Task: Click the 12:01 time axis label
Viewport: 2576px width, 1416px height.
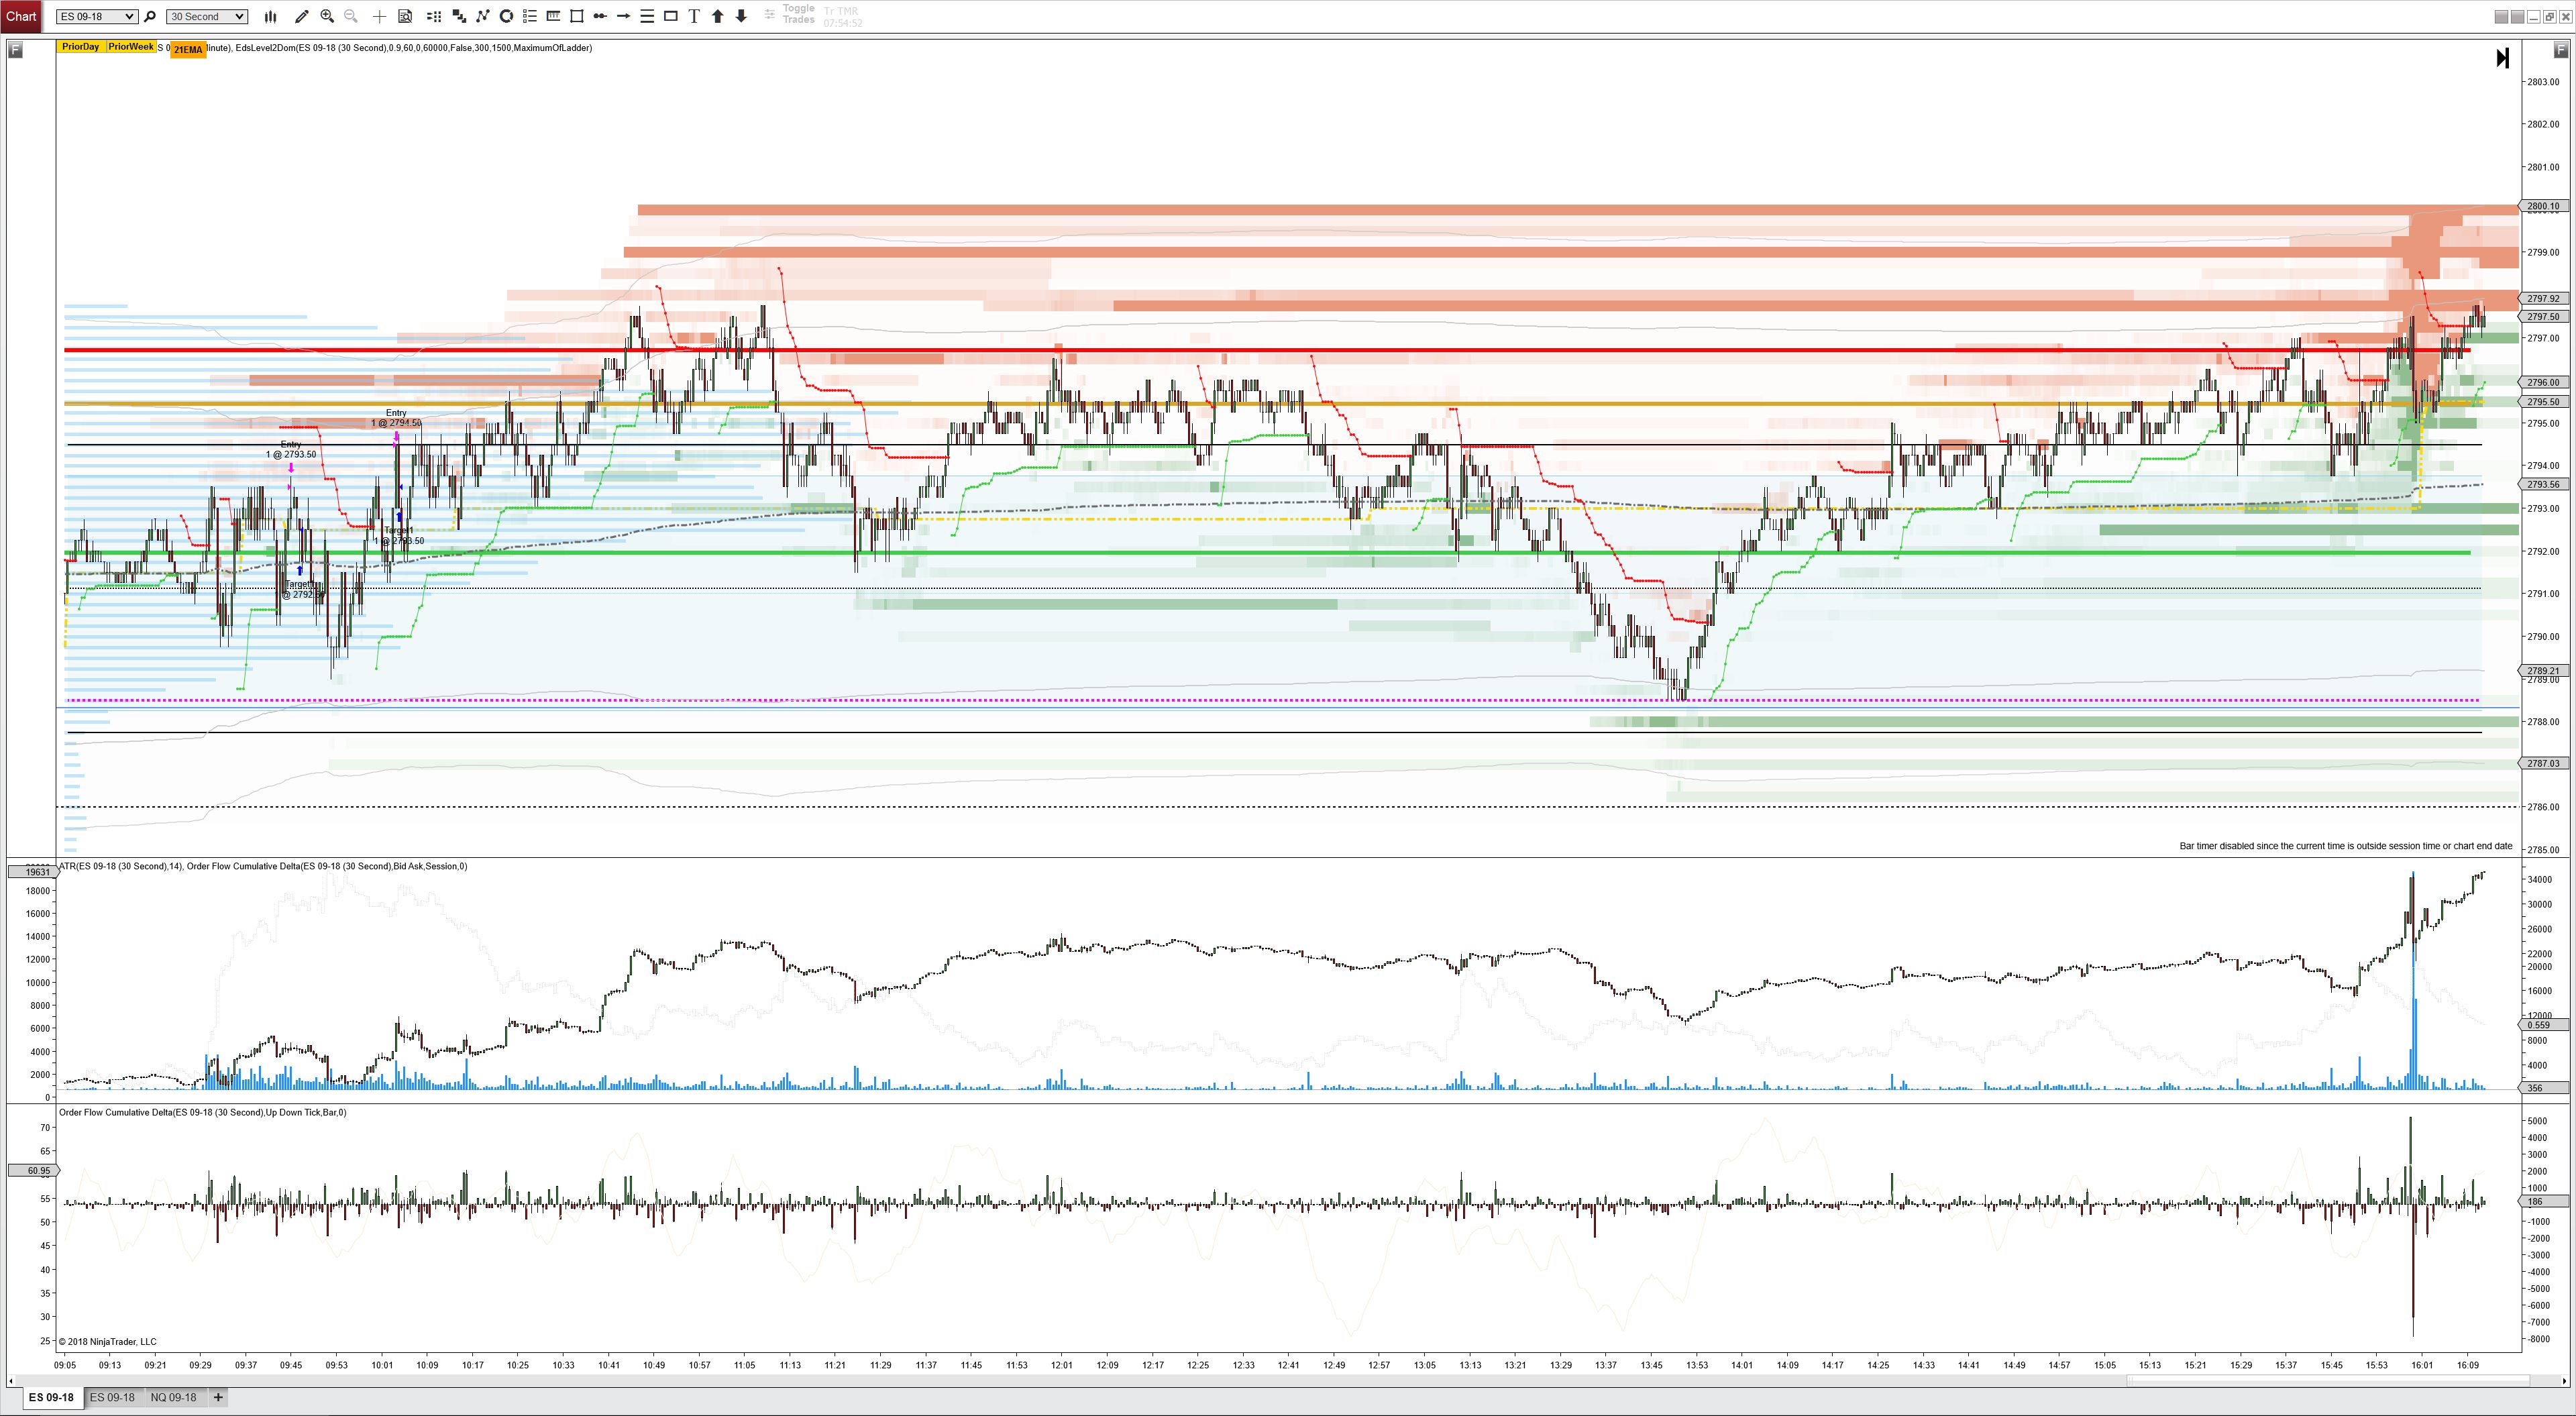Action: click(1062, 1365)
